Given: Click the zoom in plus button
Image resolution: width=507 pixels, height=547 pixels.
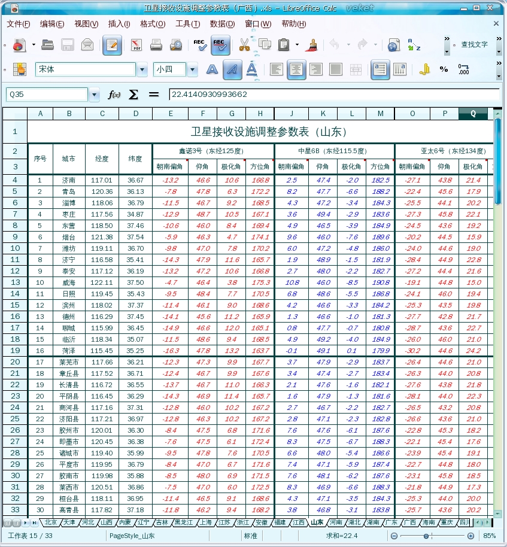Looking at the screenshot, I should coord(470,536).
